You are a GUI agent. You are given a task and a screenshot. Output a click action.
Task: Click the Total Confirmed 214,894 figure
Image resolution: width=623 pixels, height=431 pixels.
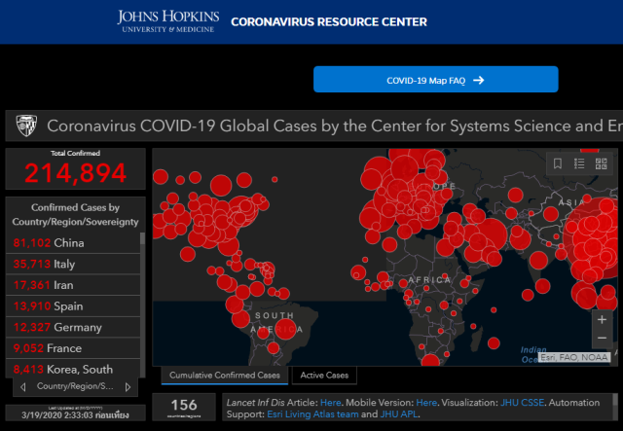(x=76, y=173)
